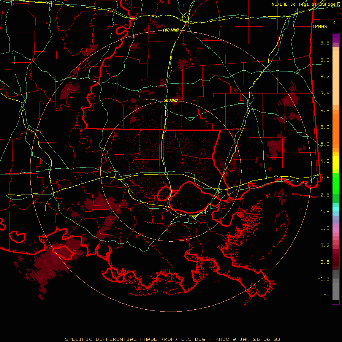Click the 5.8 legend value
The height and width of the screenshot is (342, 342).
pos(325,127)
